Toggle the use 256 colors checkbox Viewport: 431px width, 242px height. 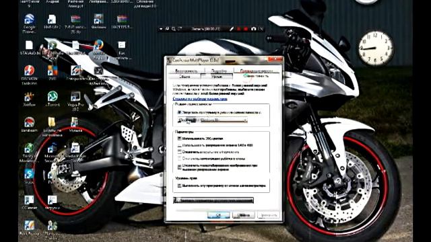180,138
